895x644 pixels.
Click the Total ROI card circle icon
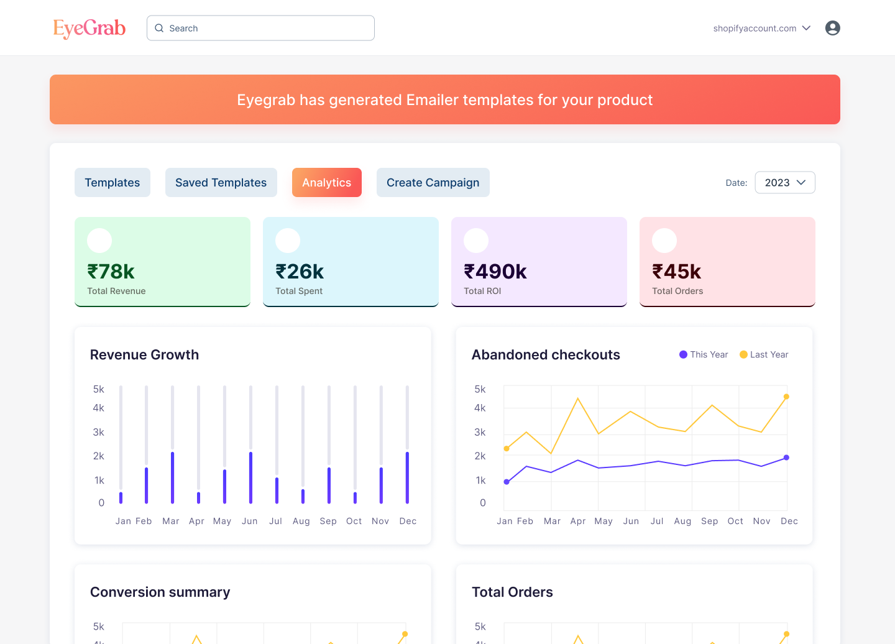pos(476,241)
